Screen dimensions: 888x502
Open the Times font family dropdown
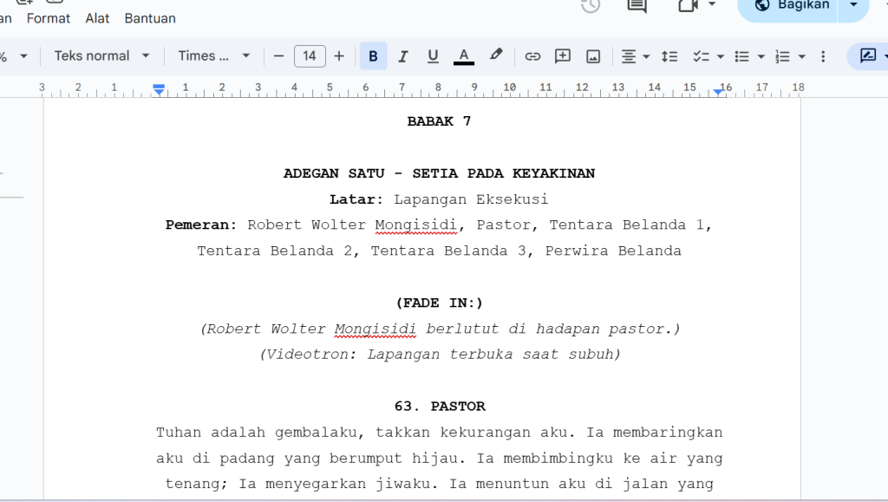[x=213, y=56]
